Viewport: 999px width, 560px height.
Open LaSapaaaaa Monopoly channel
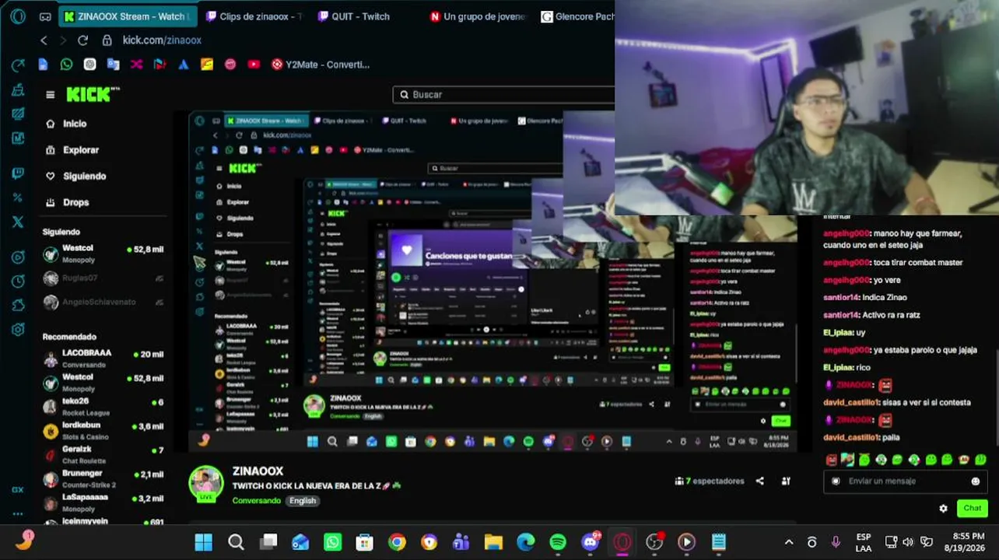(x=103, y=502)
